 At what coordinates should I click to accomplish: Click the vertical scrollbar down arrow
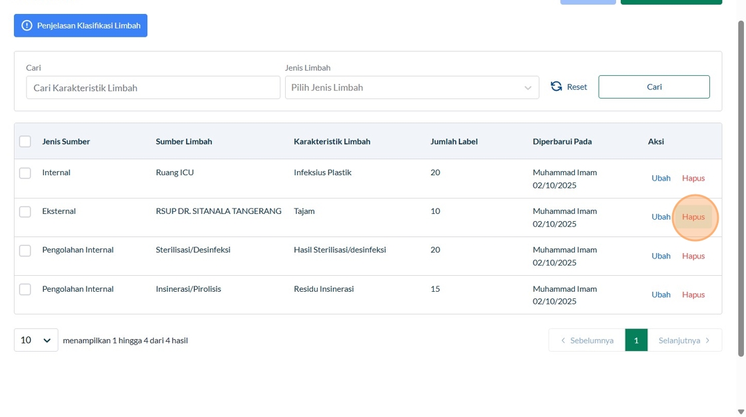tap(741, 412)
